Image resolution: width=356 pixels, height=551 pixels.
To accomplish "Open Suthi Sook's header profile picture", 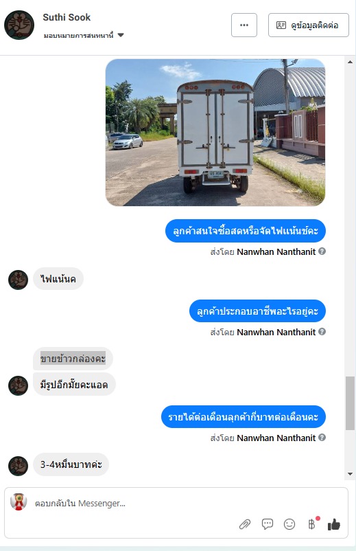I will [19, 25].
